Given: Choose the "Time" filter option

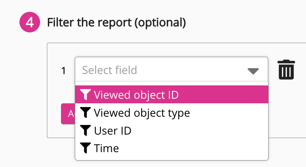Looking at the screenshot, I should tap(106, 148).
